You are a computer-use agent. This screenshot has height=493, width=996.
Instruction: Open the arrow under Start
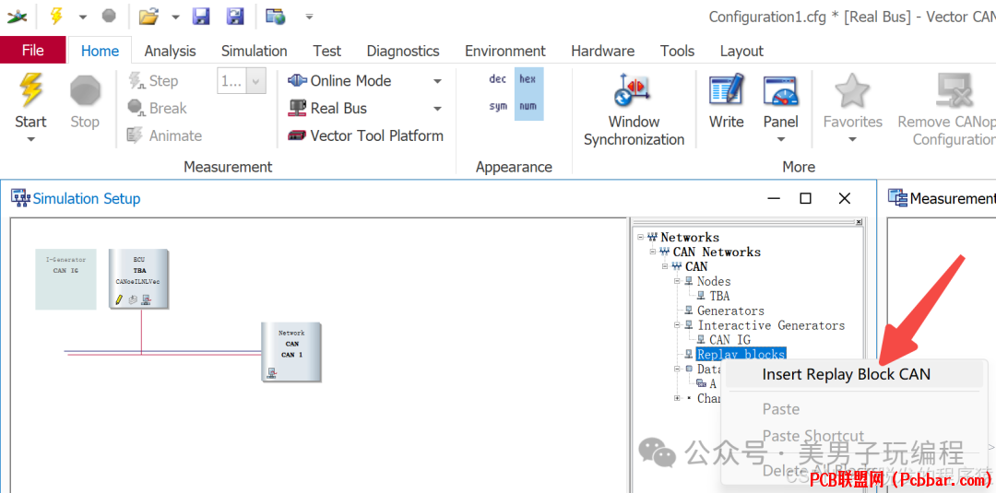[x=30, y=139]
